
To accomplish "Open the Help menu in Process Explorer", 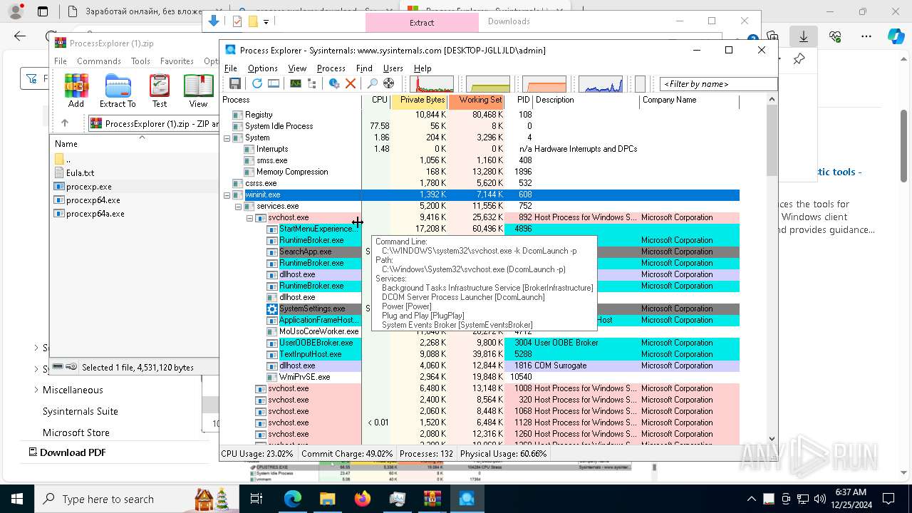I will (423, 68).
